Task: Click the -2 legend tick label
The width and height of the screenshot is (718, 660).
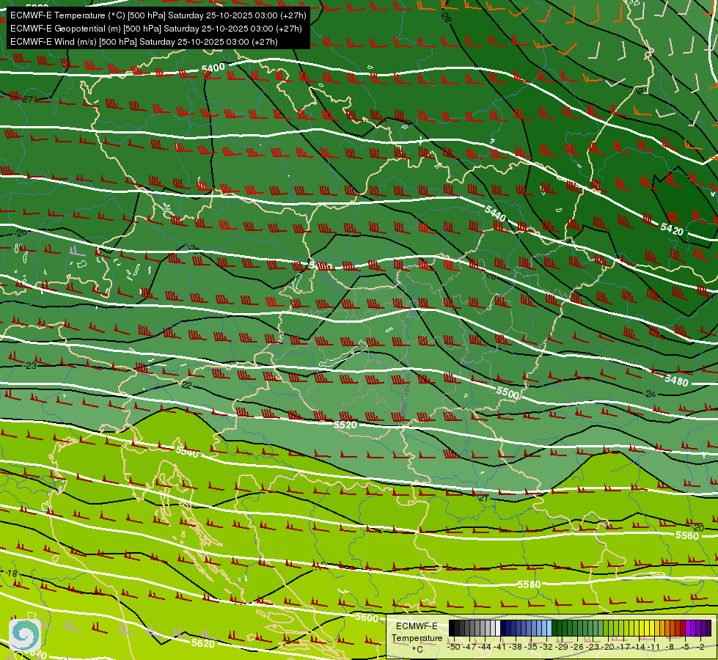Action: [700, 647]
